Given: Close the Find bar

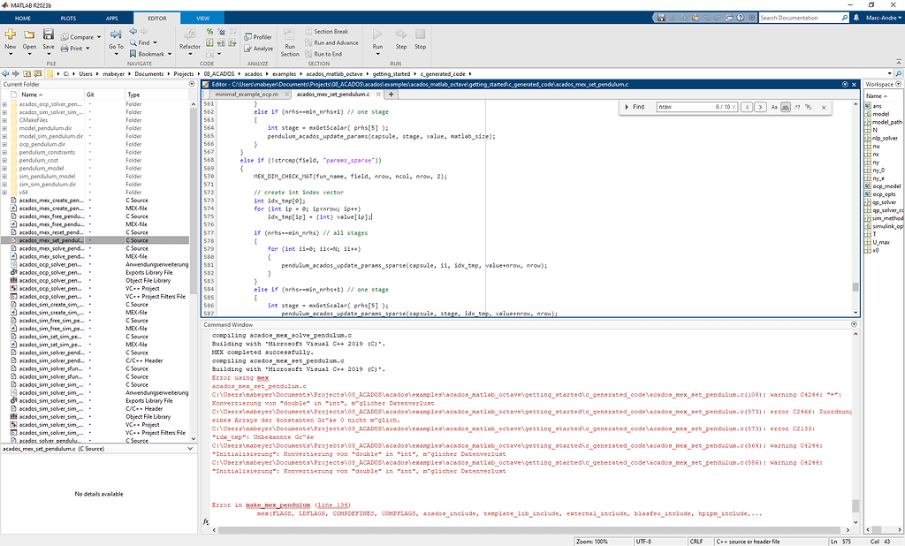Looking at the screenshot, I should point(824,107).
